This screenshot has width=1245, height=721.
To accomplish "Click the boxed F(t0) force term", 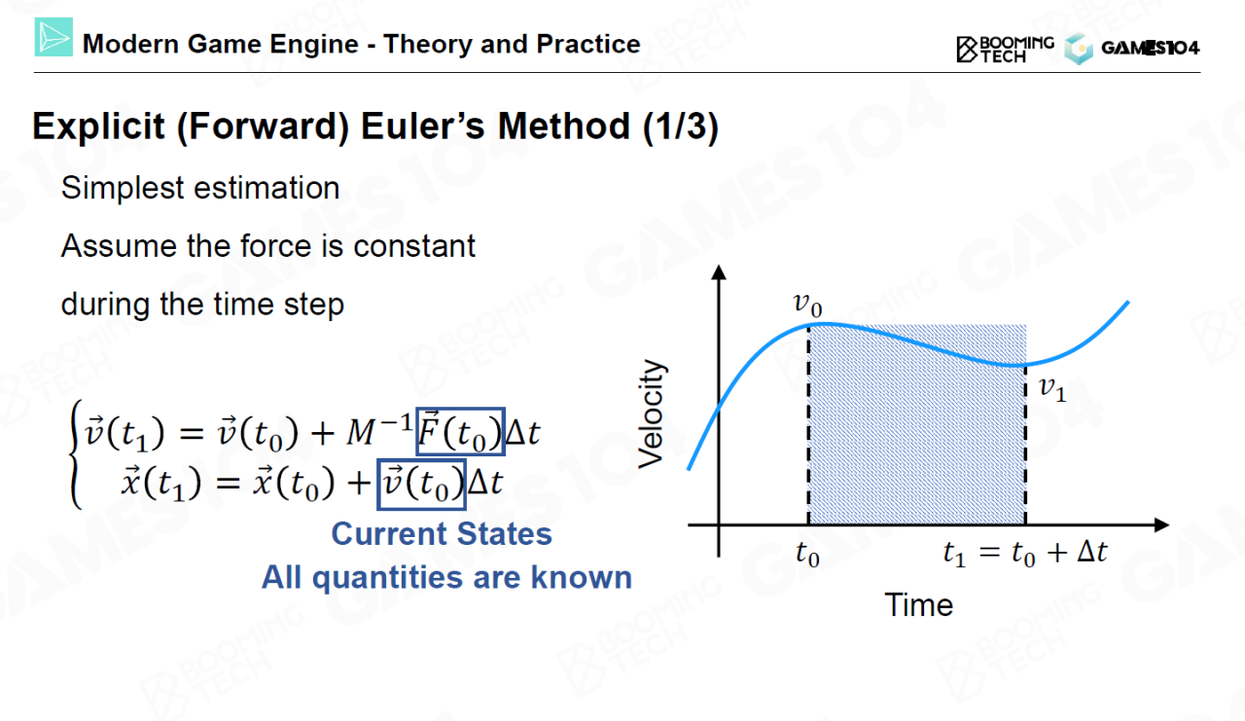I will [x=460, y=431].
